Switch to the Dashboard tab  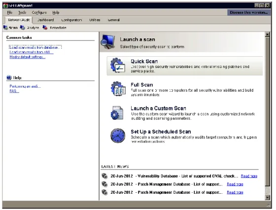(45, 20)
